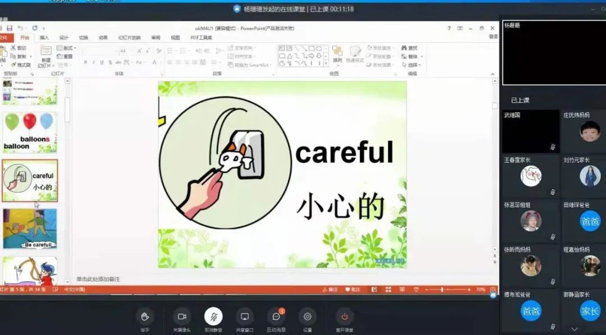Expand participant list with bottom chevron

574,329
